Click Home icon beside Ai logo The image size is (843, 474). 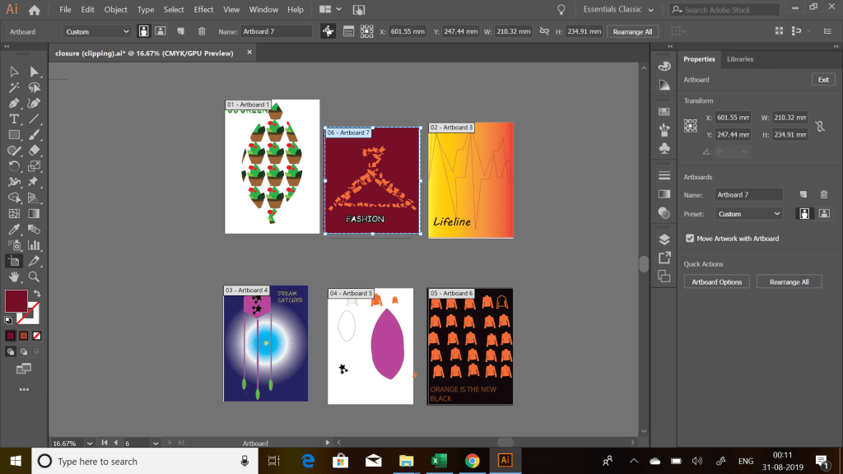pos(34,10)
